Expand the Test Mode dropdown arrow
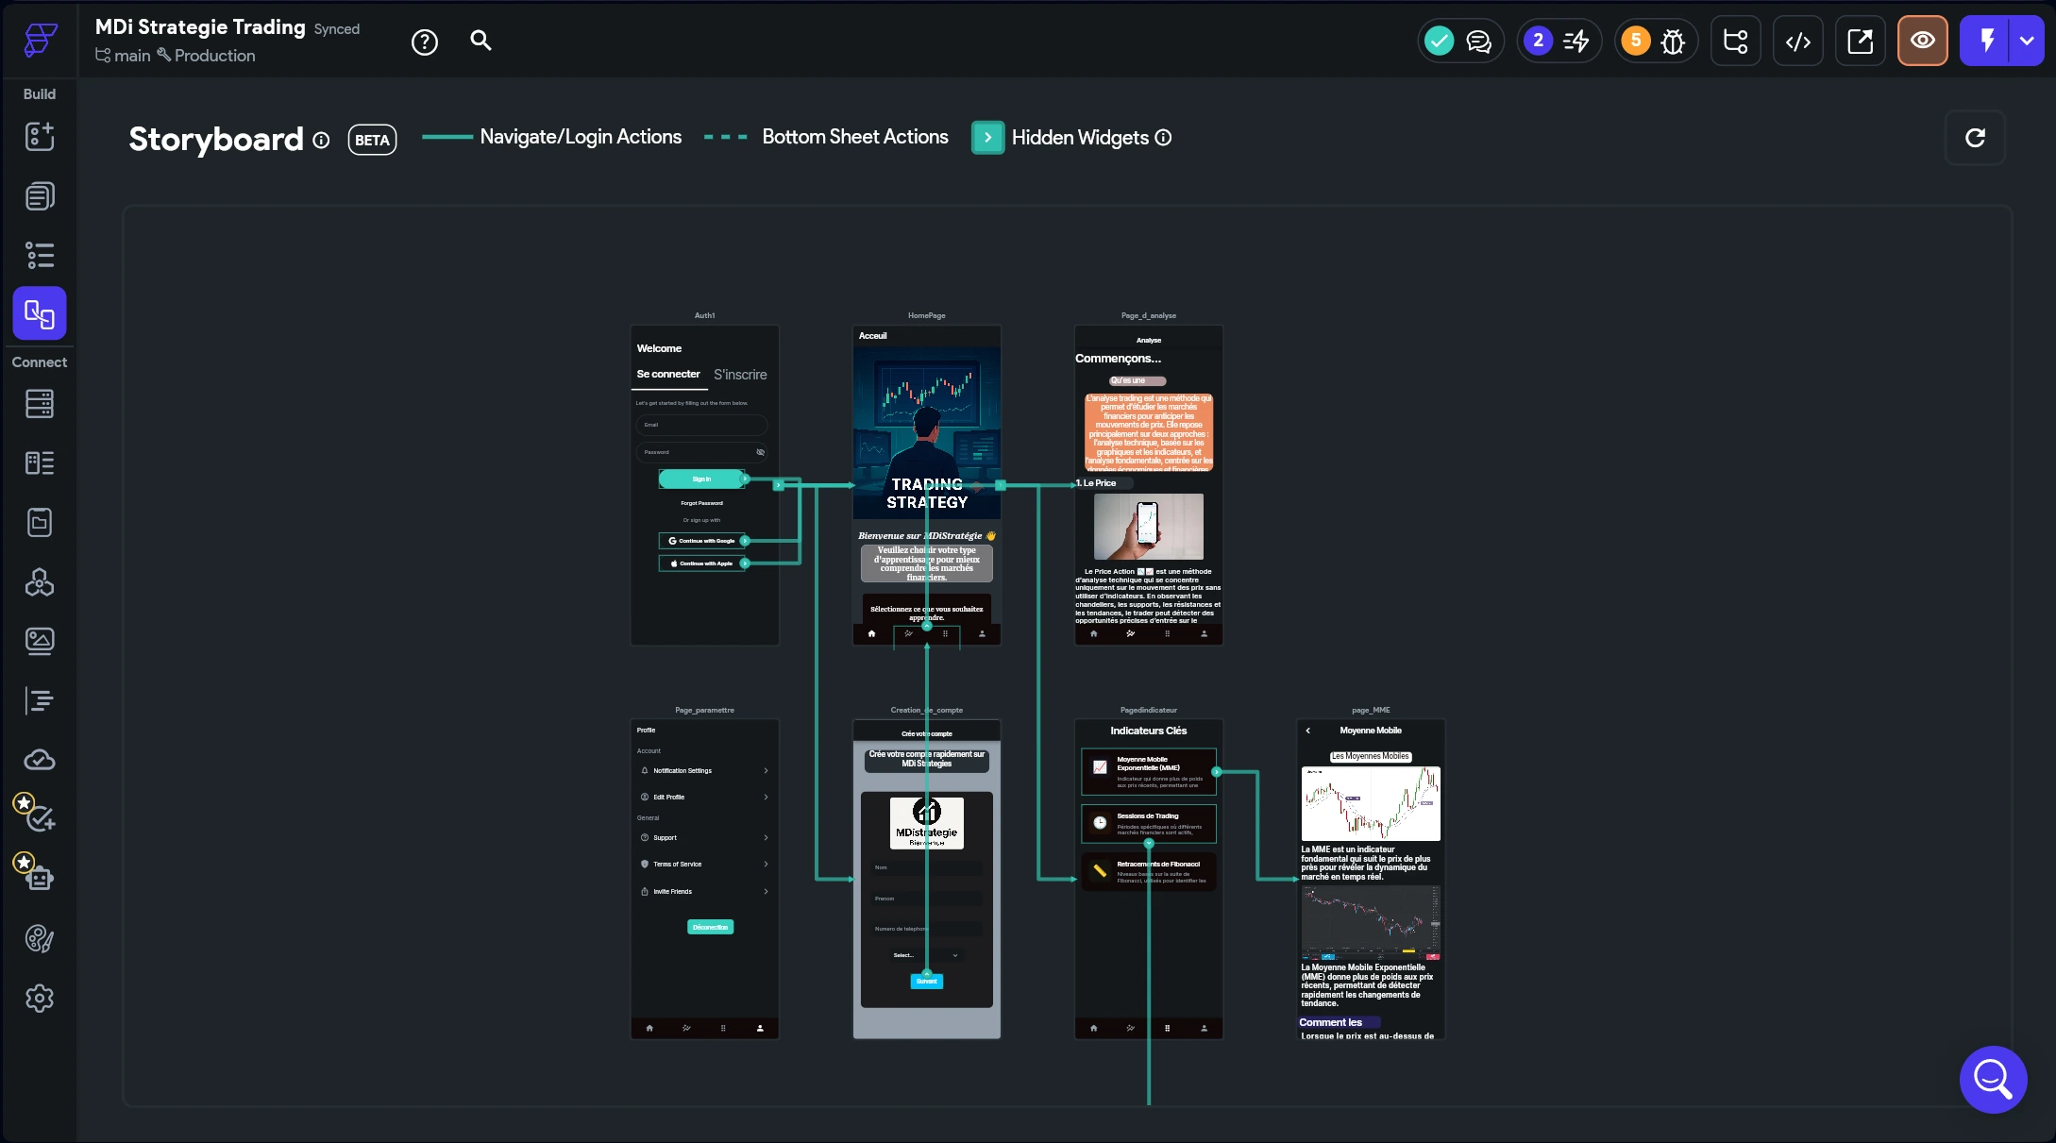 pyautogui.click(x=2027, y=41)
